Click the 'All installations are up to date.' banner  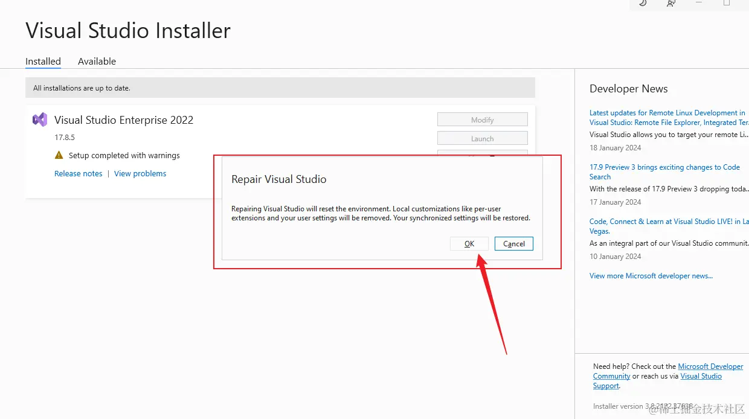click(x=280, y=88)
